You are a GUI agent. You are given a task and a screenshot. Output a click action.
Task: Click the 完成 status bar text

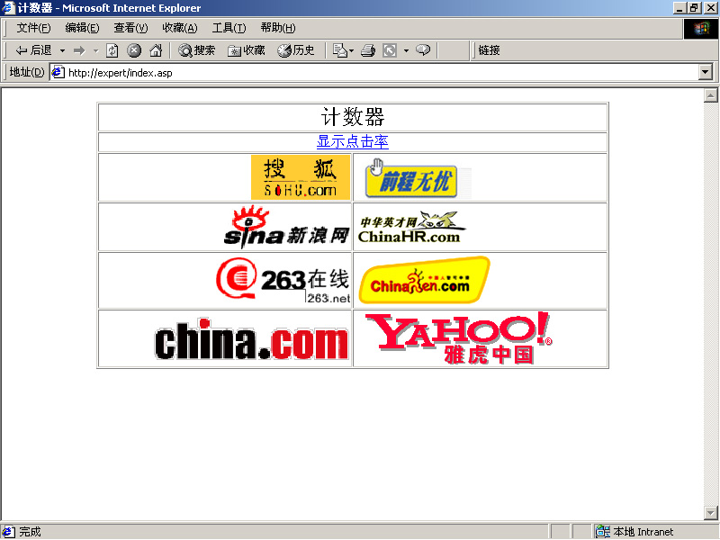(31, 532)
